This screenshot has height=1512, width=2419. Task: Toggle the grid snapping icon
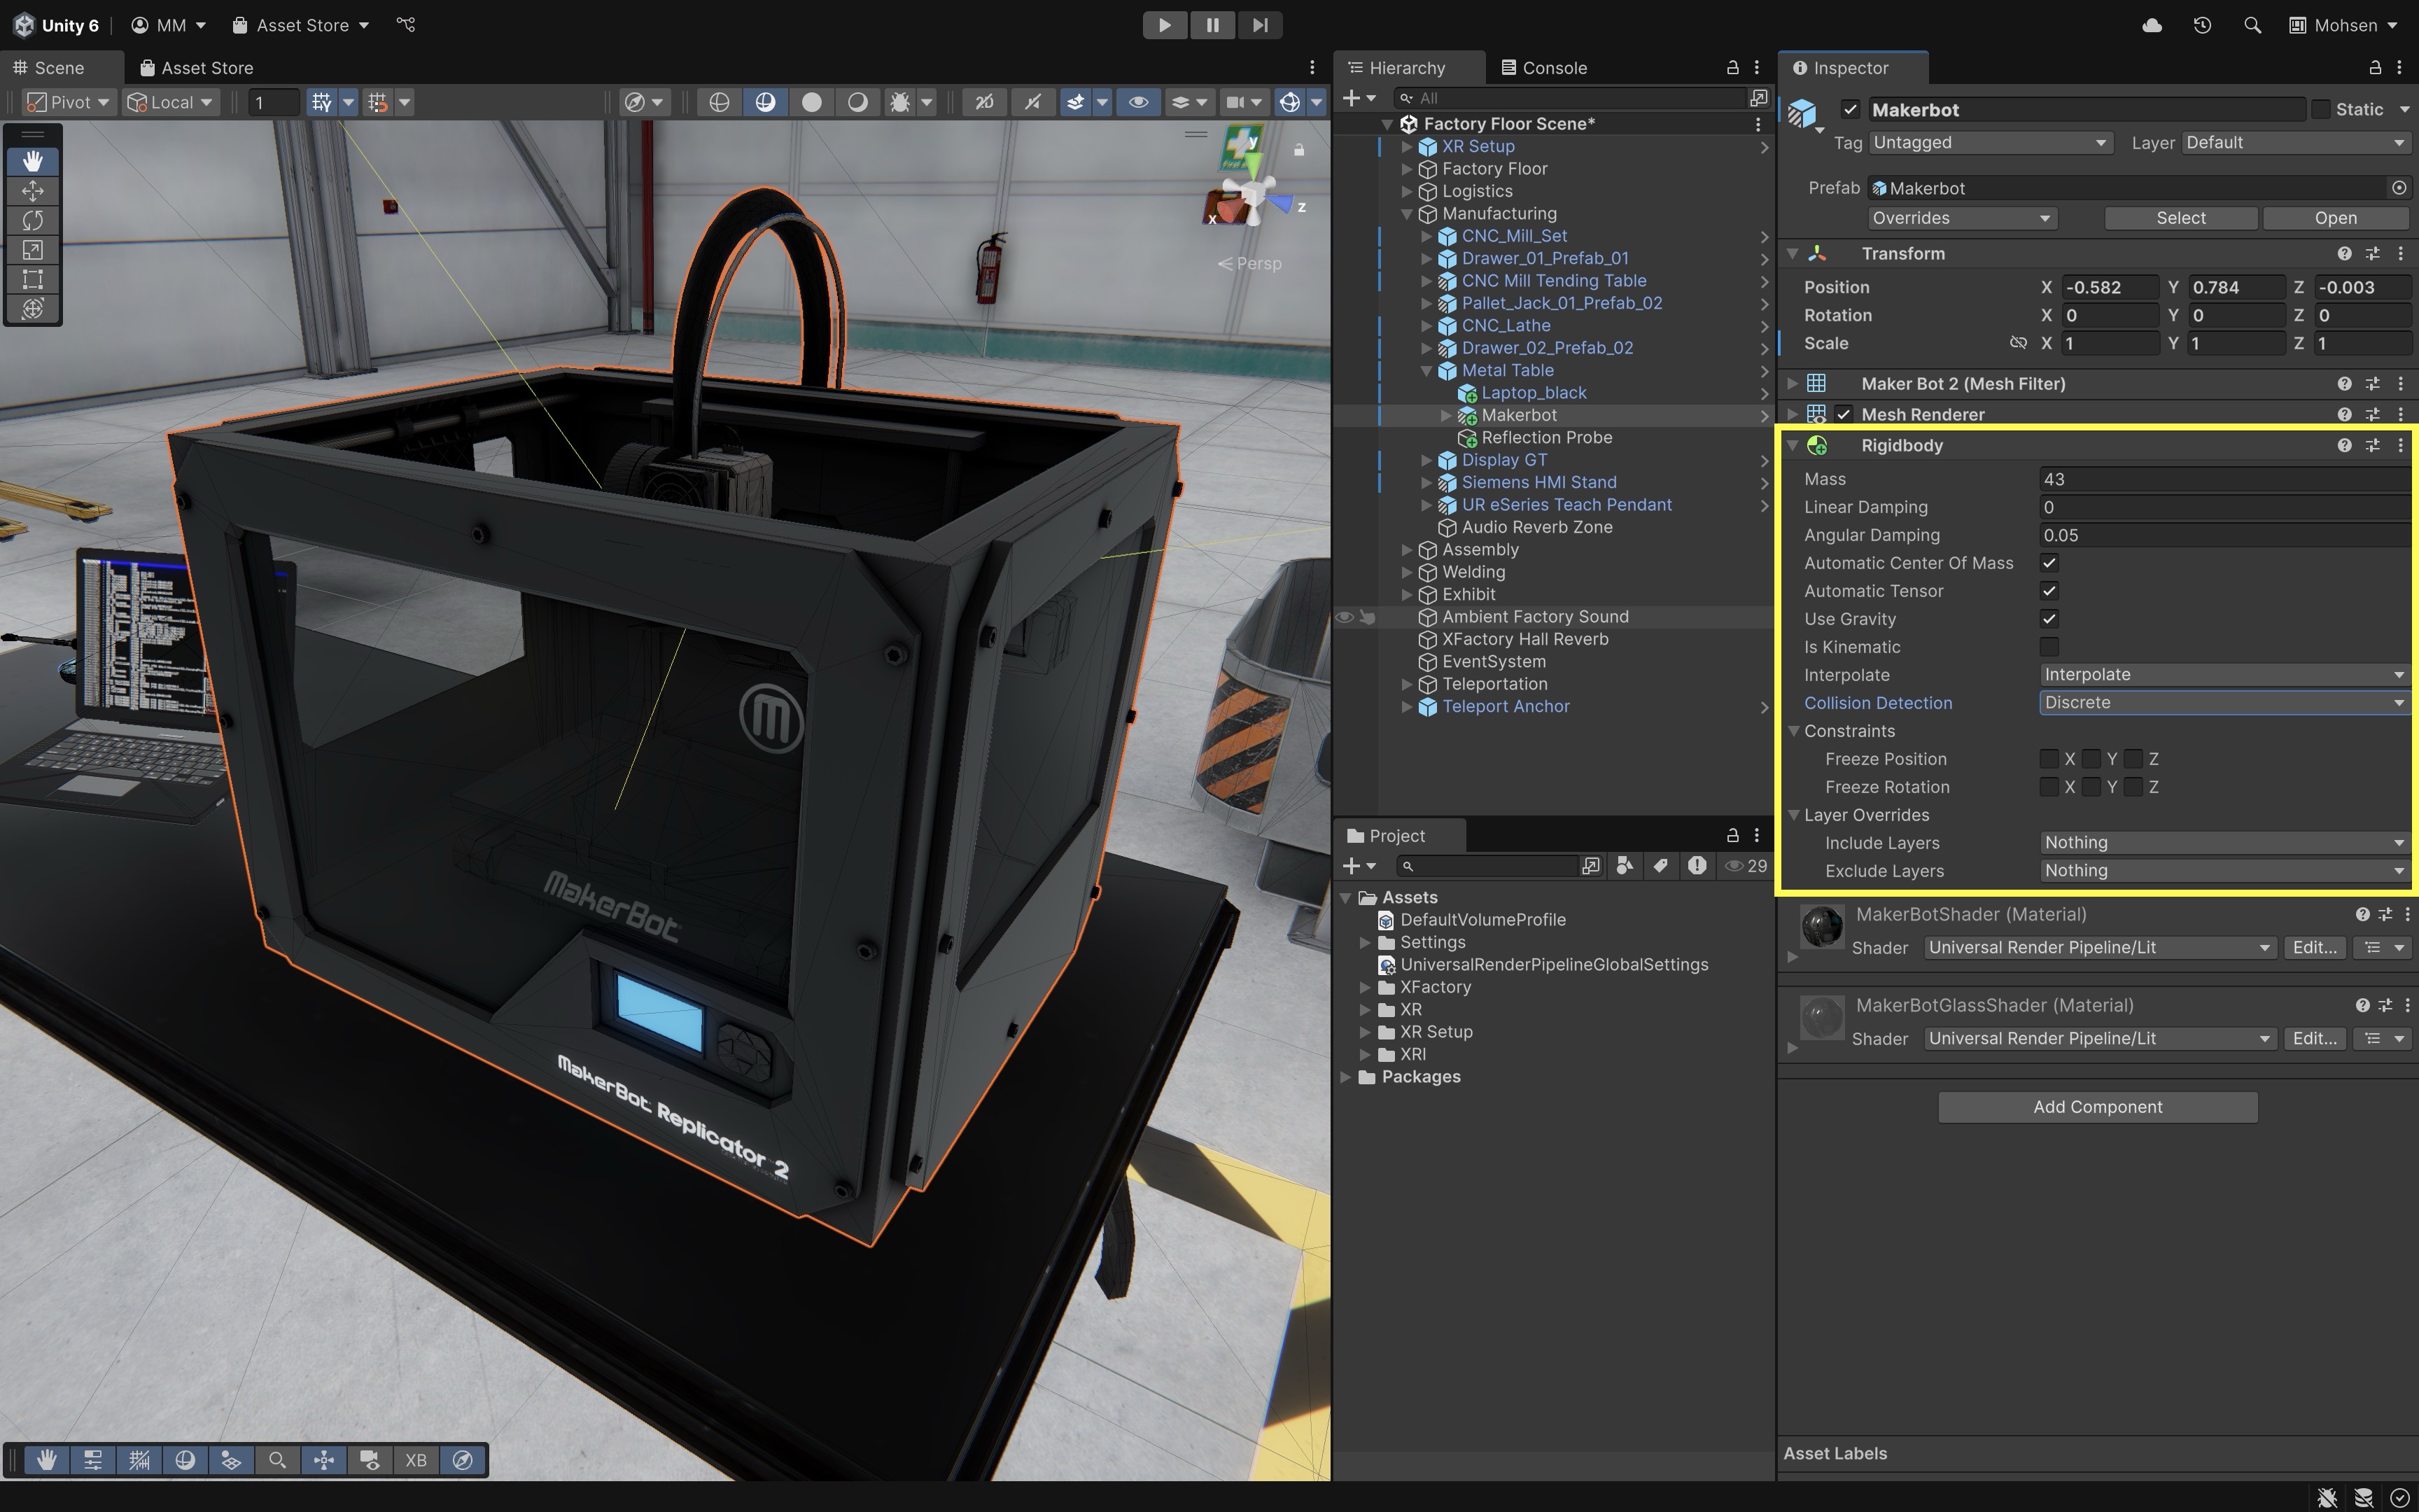pos(321,102)
